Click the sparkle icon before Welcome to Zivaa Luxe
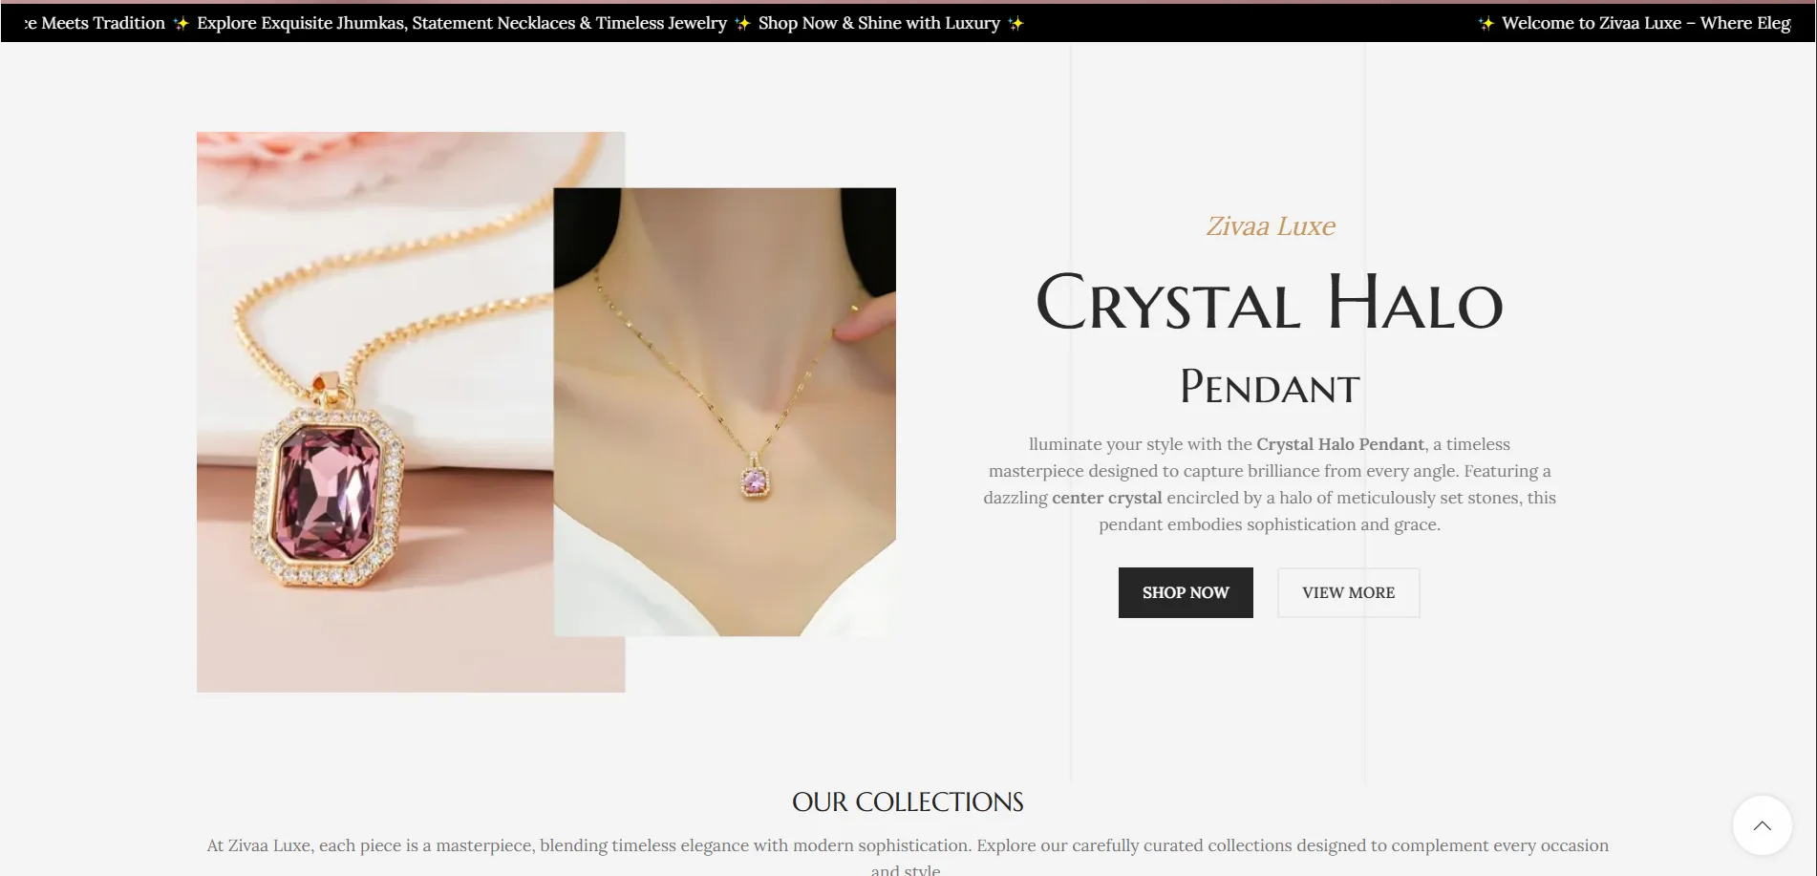Screen dimensions: 1817x876 coord(1486,23)
